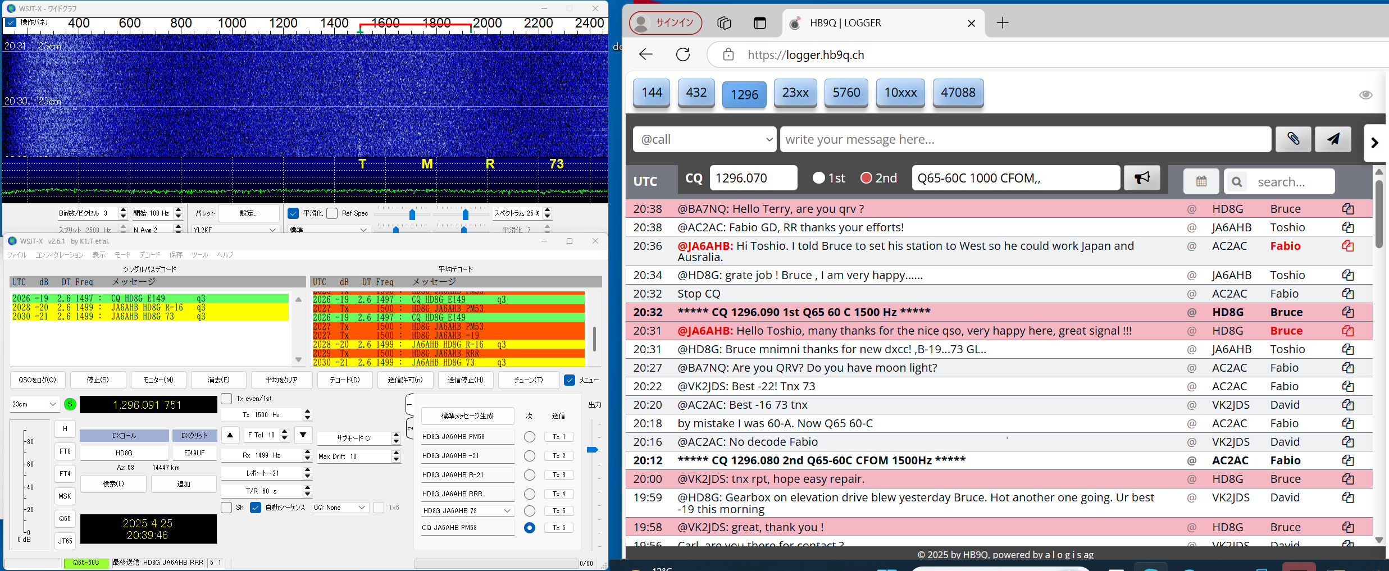1389x571 pixels.
Task: Adjust the output power slider
Action: (592, 450)
